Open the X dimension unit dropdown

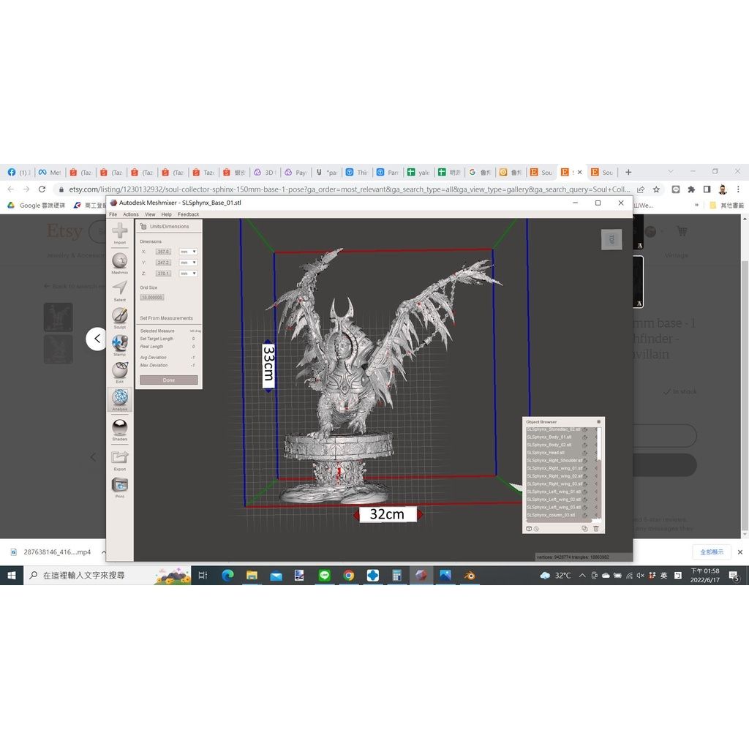189,252
